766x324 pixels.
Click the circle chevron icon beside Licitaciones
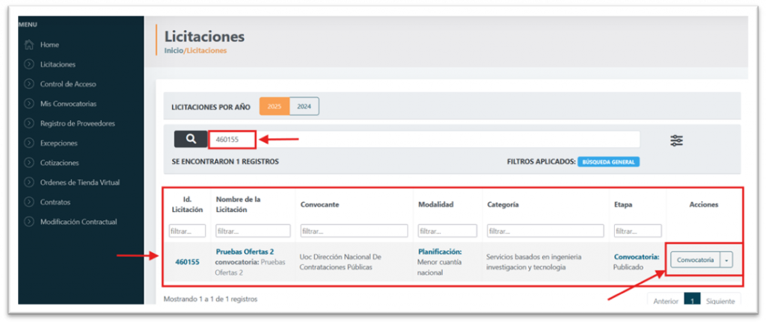pos(29,64)
